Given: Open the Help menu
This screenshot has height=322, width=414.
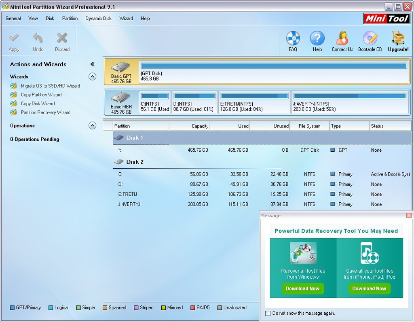Looking at the screenshot, I should (x=145, y=19).
